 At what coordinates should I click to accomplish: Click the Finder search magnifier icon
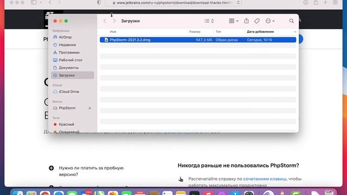[292, 21]
